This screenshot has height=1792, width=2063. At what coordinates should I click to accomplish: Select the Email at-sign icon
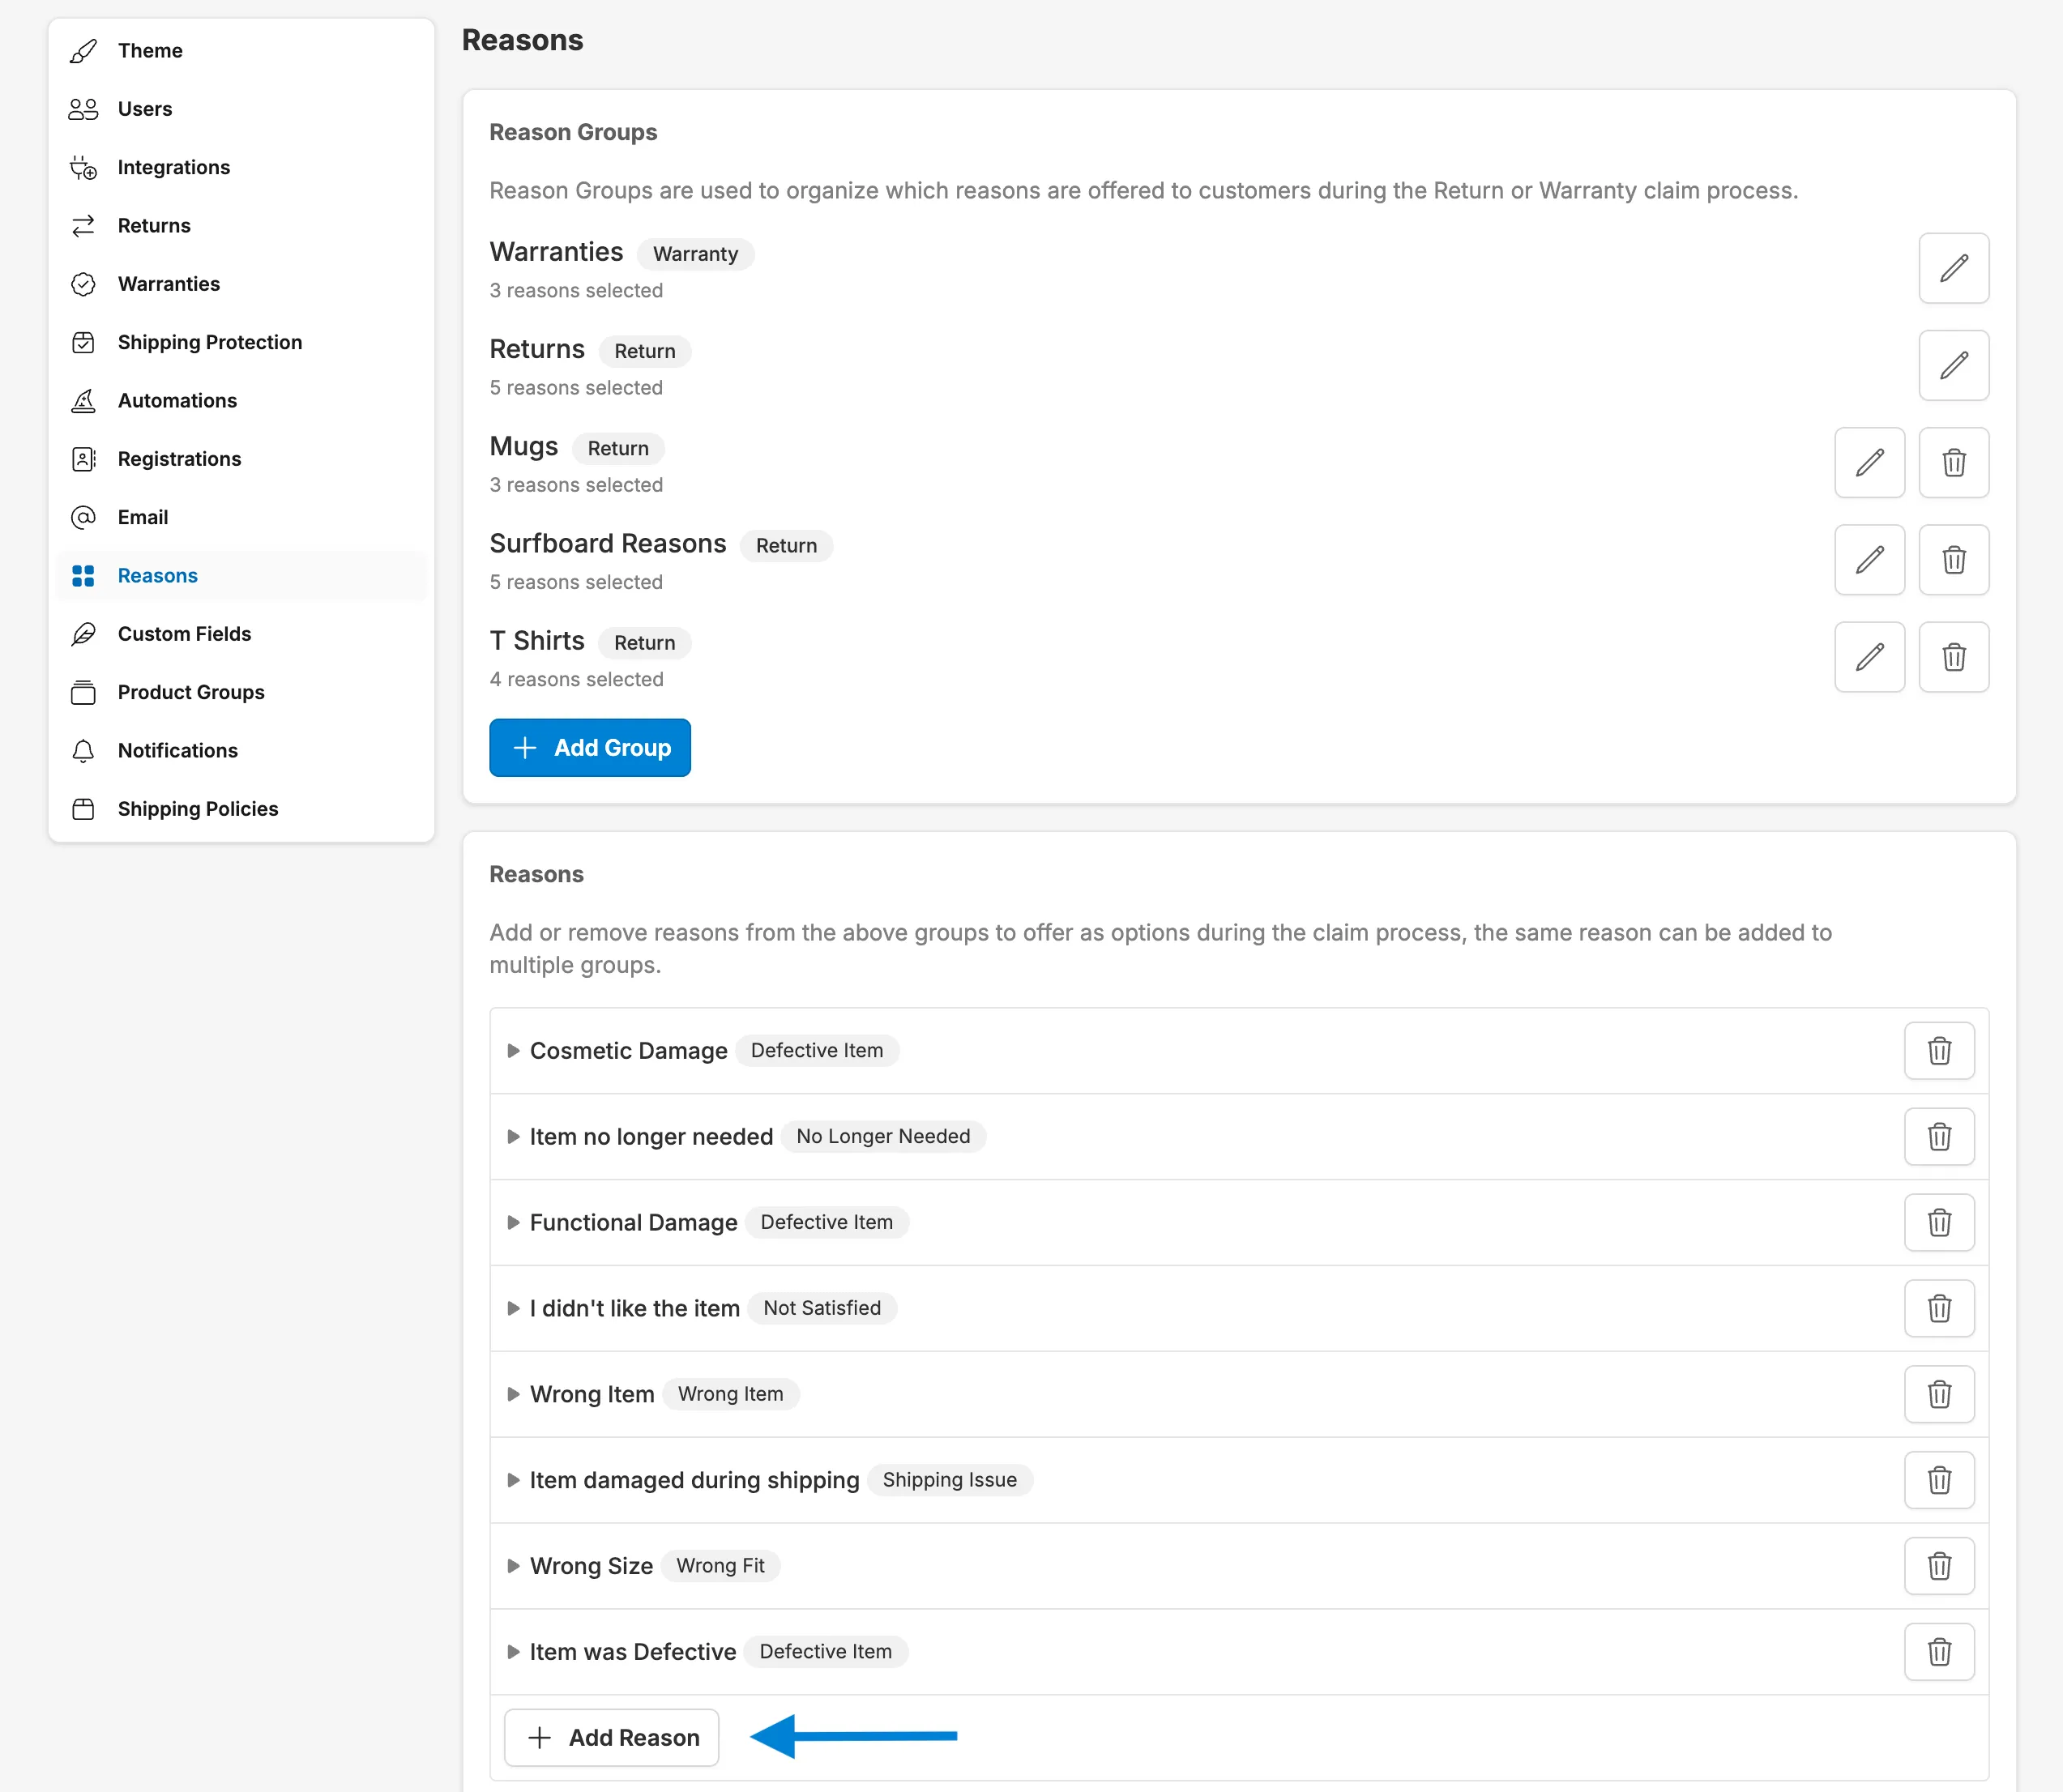pos(84,517)
